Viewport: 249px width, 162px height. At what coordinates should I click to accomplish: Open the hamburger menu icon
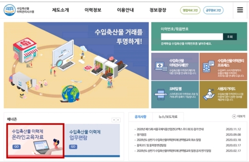pyautogui.click(x=240, y=10)
